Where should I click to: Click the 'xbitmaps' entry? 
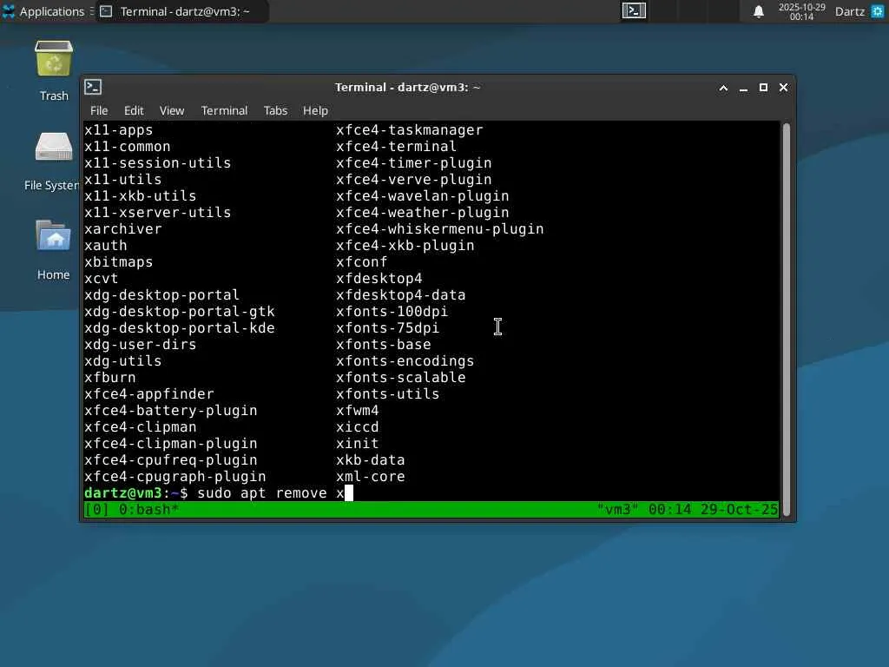pyautogui.click(x=118, y=261)
